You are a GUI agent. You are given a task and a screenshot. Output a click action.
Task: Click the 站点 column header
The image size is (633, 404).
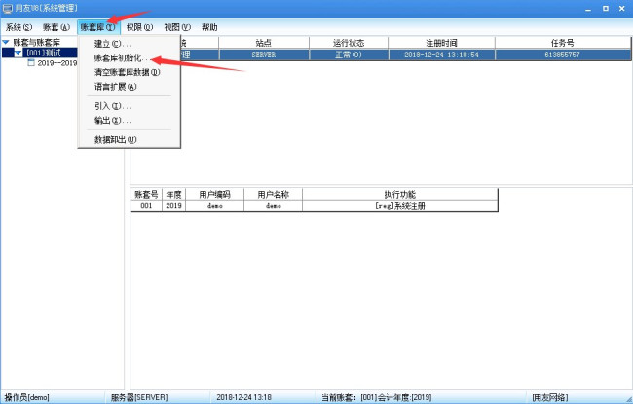pos(264,43)
